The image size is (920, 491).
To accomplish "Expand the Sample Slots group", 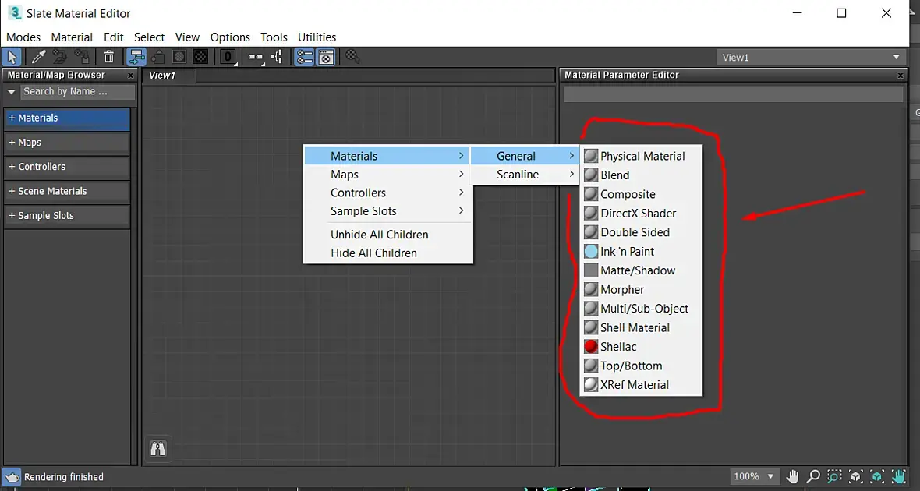I will click(67, 216).
